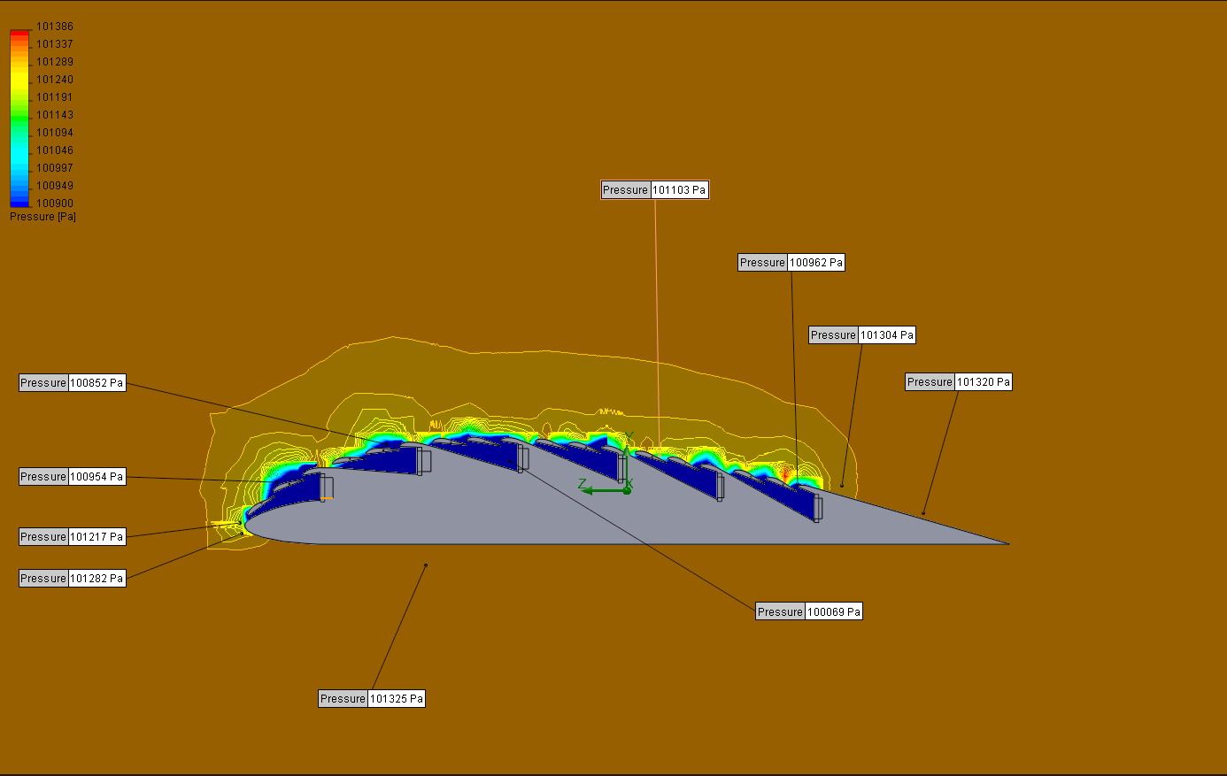
Task: Select the 101217 Pa pressure callout
Action: (73, 537)
